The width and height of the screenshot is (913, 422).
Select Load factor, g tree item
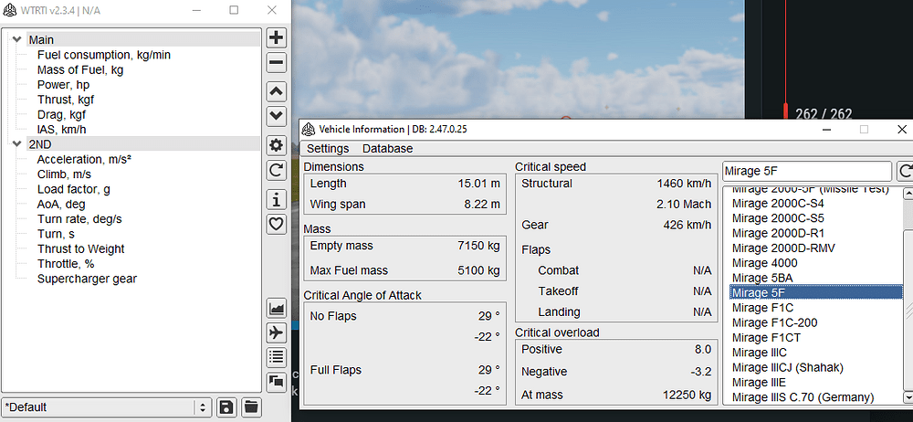(73, 189)
